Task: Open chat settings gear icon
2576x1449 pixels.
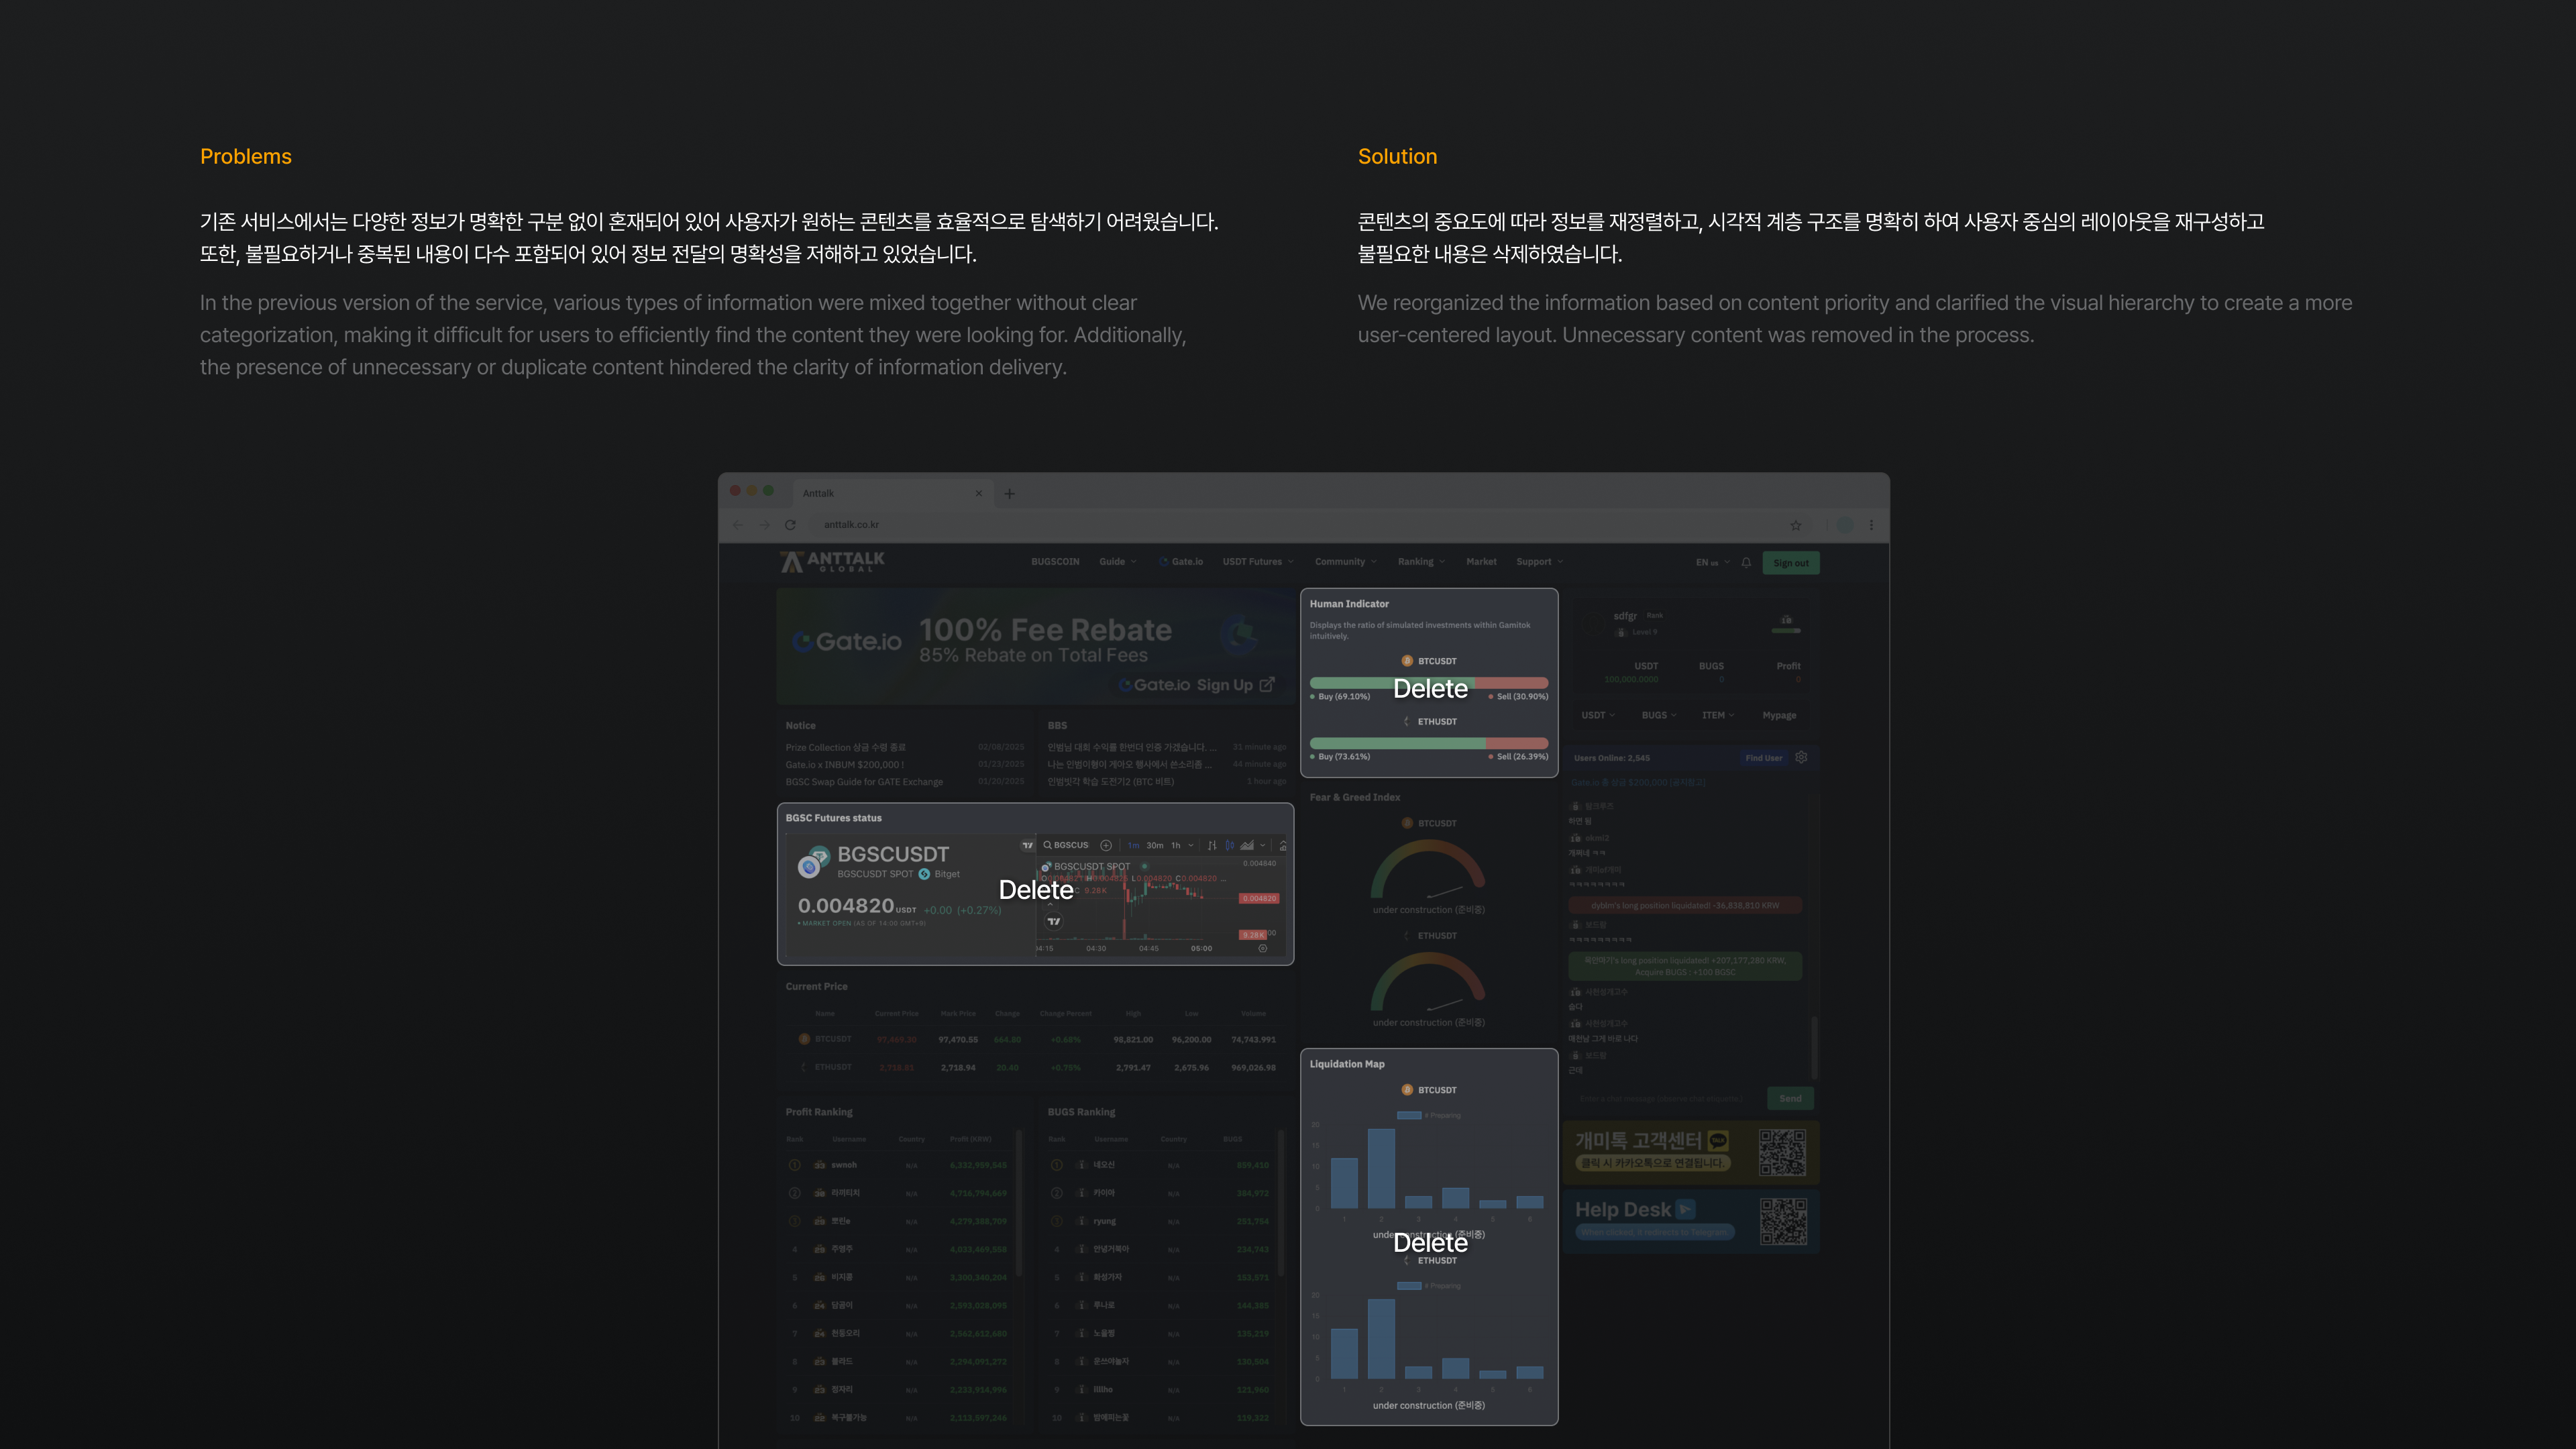Action: [x=1801, y=757]
